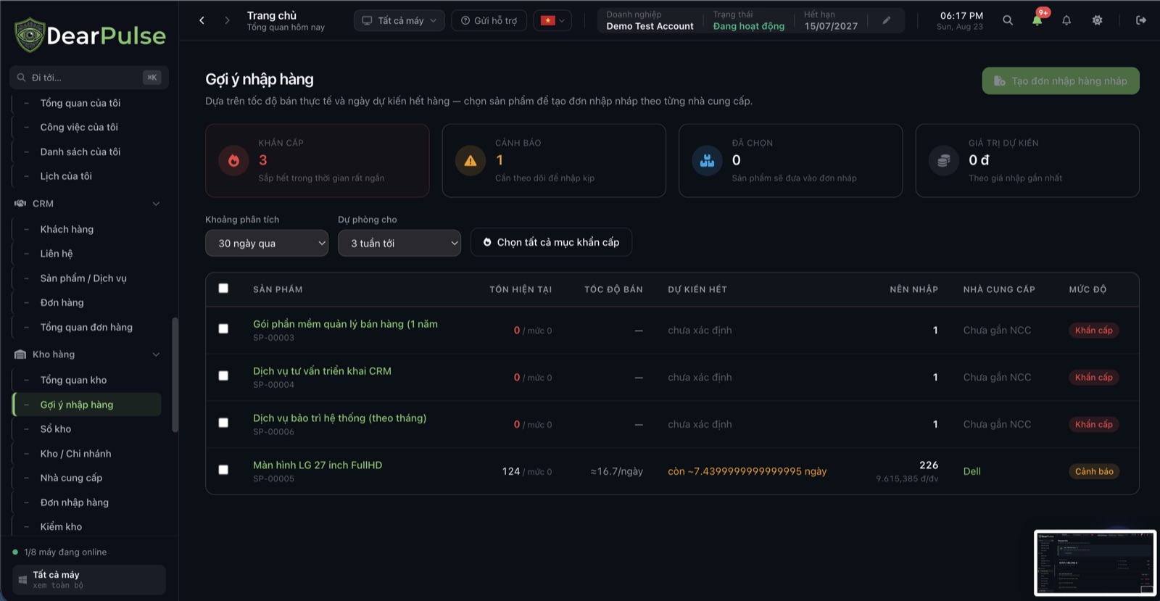1160x601 pixels.
Task: Open Tổng quan kho in sidebar
Action: (x=73, y=380)
